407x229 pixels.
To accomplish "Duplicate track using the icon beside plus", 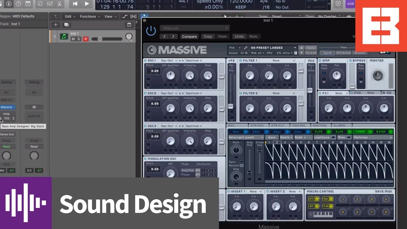I will click(x=66, y=24).
